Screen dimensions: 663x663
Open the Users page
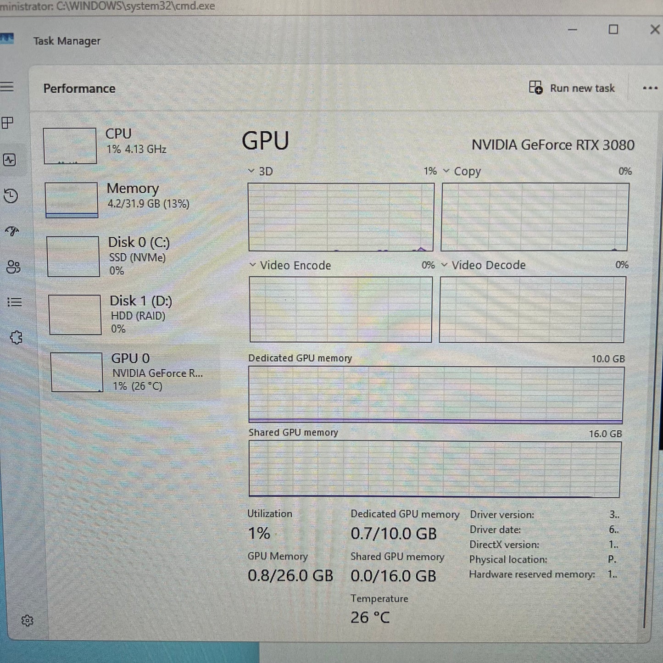pos(13,267)
